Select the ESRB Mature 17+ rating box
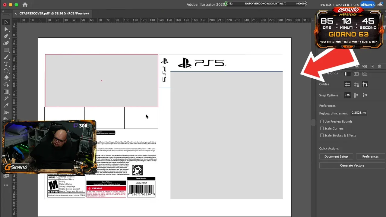This screenshot has height=217, width=386. tap(66, 187)
